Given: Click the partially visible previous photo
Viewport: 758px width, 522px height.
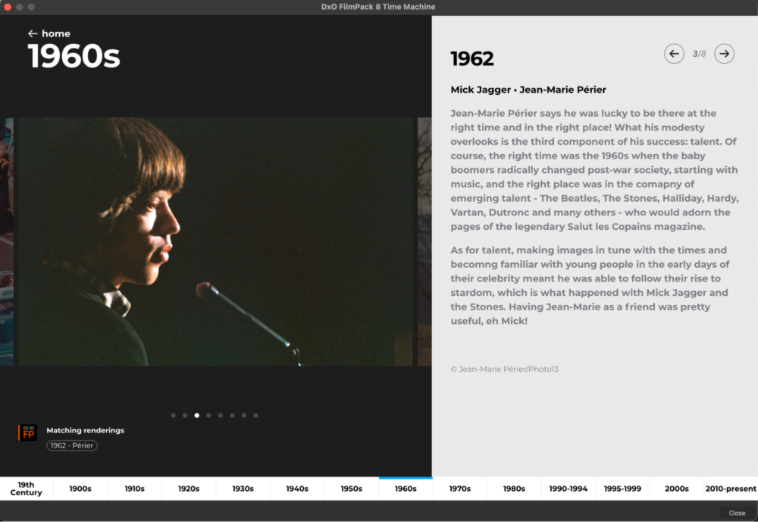Looking at the screenshot, I should [7, 241].
